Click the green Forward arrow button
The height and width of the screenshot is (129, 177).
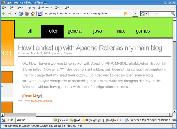point(10,14)
